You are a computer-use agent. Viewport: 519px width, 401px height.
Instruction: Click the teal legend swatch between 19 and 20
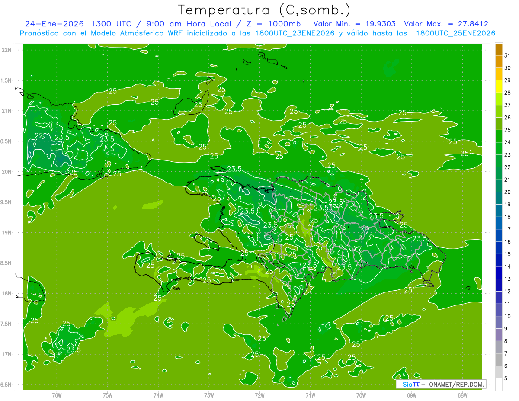coord(499,198)
